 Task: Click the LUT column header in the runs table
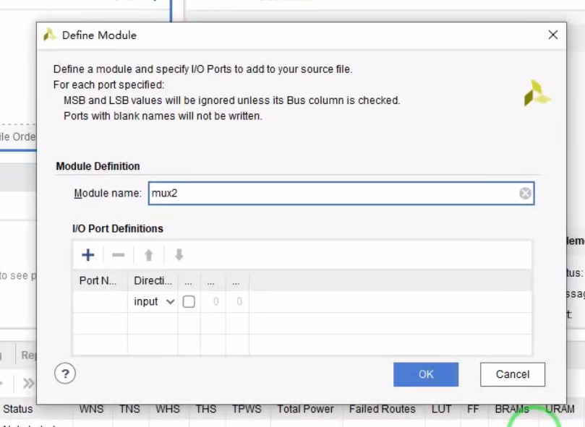[x=441, y=409]
